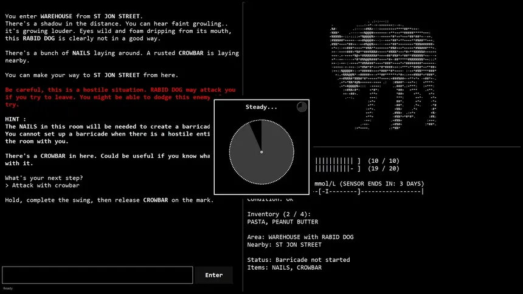This screenshot has height=294, width=523.
Task: Click 'PASTA, PEANUT BUTTER' inventory line
Action: point(283,222)
